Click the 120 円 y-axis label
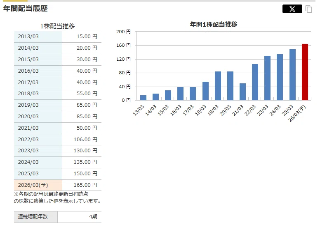 point(123,59)
